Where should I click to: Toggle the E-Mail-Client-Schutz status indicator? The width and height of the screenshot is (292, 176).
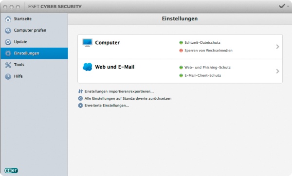click(181, 75)
